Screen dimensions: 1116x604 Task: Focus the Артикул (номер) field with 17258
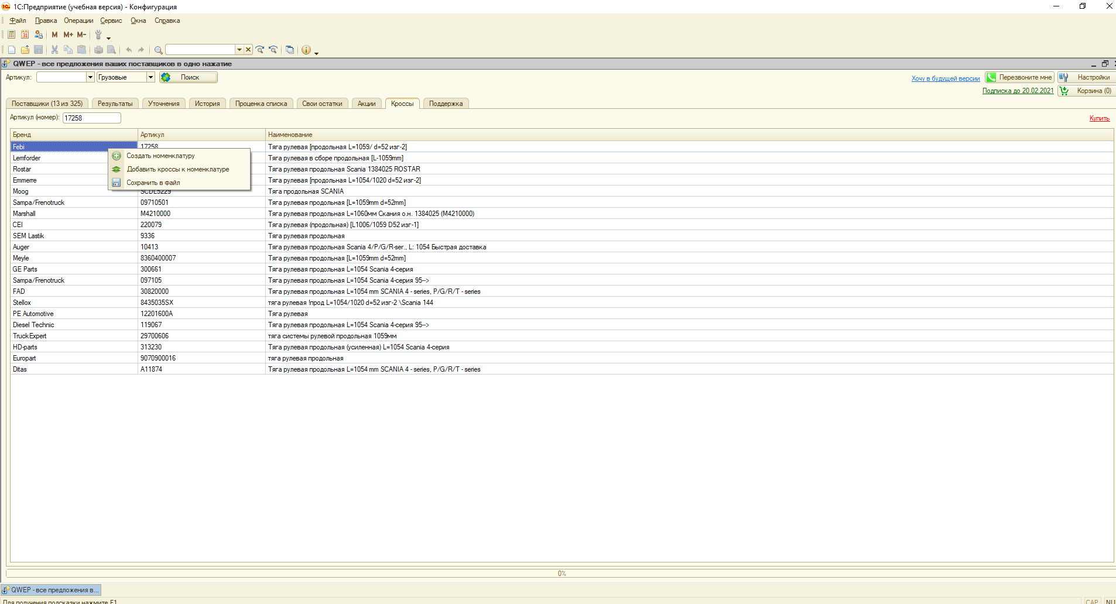point(91,118)
